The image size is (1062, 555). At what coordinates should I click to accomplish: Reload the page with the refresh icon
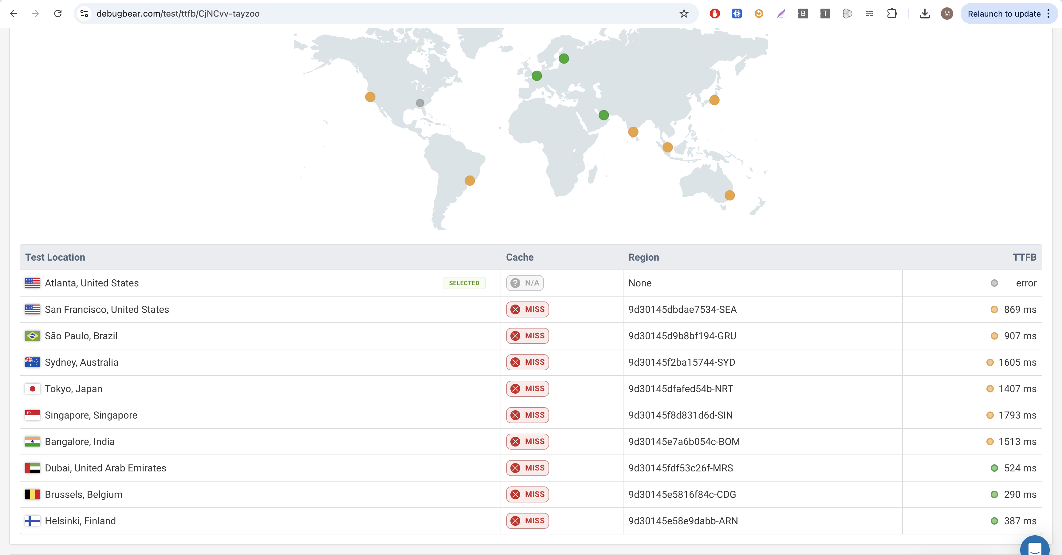[58, 14]
